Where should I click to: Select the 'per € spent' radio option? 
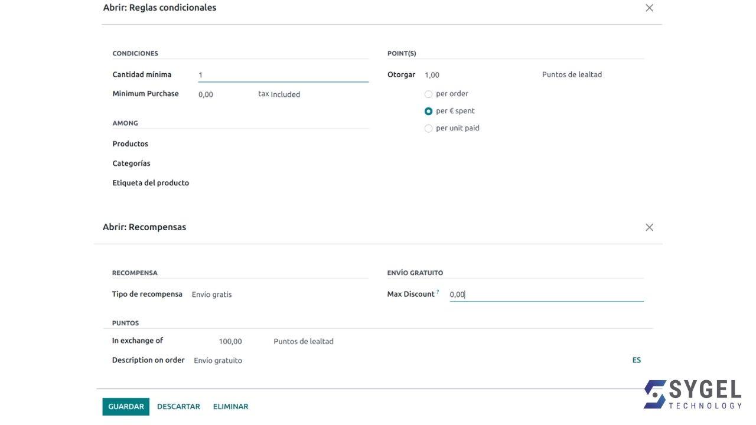click(x=429, y=111)
